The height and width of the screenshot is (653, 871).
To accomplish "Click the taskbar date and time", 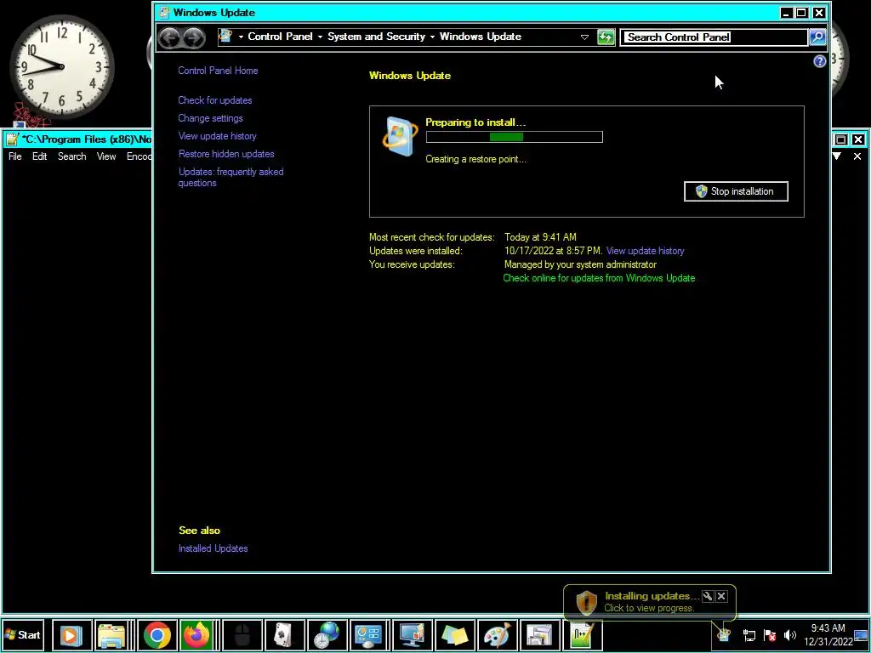I will [828, 634].
